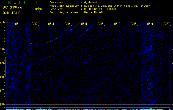The height and width of the screenshot is (110, 173).
Task: Select the kurashiki, Okayama receiving location text
Action: click(117, 5)
